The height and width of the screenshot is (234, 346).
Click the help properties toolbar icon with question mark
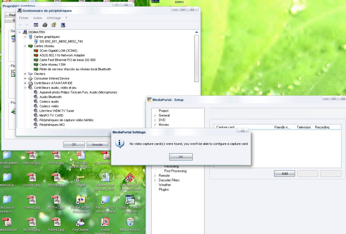tap(54, 25)
